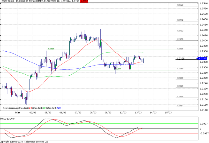Select the 1.2529 level label at top right
This screenshot has width=209, height=143.
coord(180,5)
